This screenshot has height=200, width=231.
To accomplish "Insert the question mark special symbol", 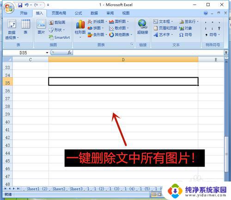I will click(219, 28).
